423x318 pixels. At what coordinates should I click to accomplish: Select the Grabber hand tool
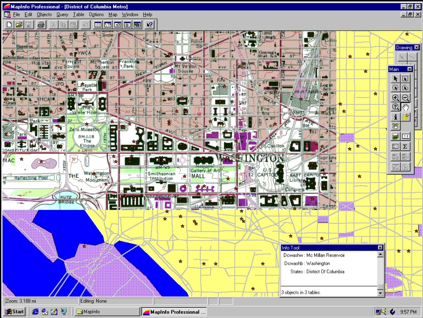[x=405, y=107]
